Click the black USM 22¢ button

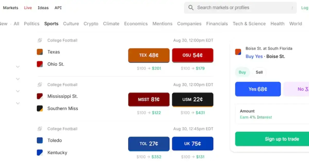coord(193,99)
